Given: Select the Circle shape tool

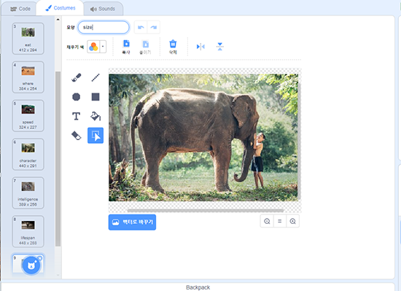Looking at the screenshot, I should pos(77,97).
